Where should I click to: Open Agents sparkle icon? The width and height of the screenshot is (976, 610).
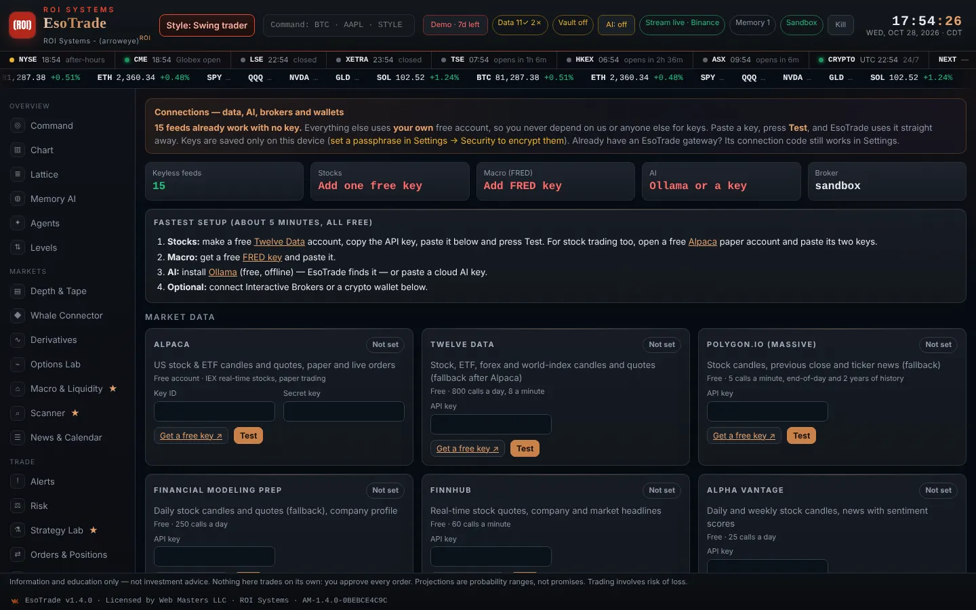point(18,223)
